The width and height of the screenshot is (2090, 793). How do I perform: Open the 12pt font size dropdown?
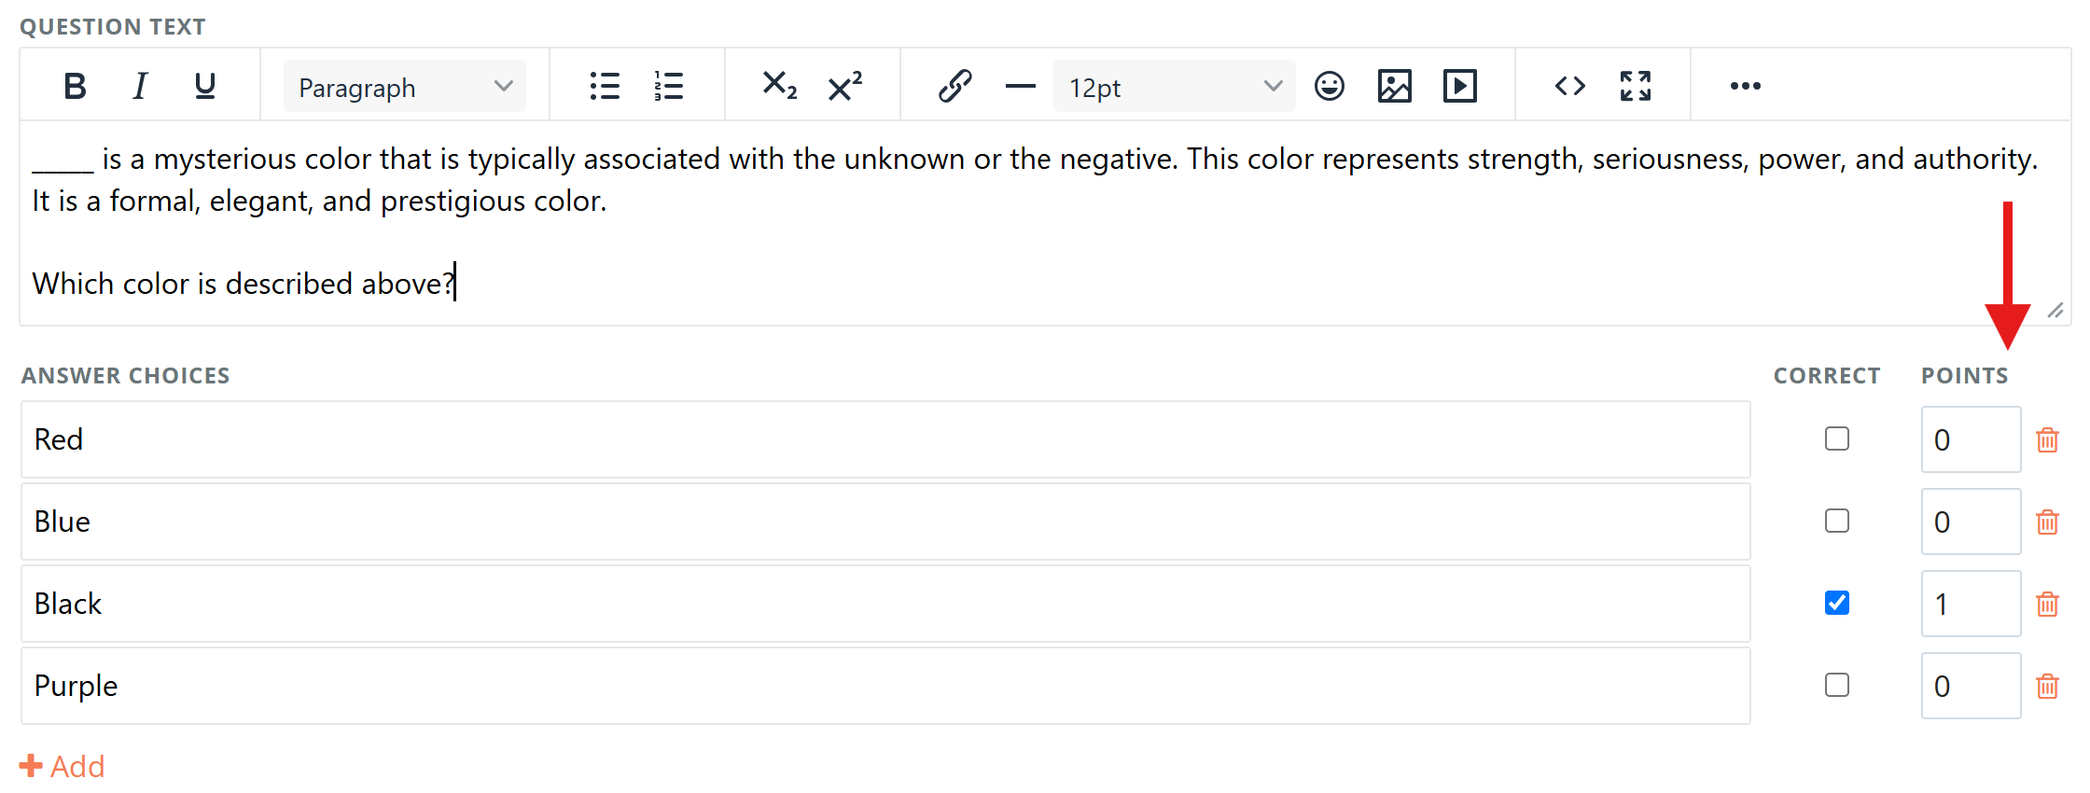(x=1175, y=87)
